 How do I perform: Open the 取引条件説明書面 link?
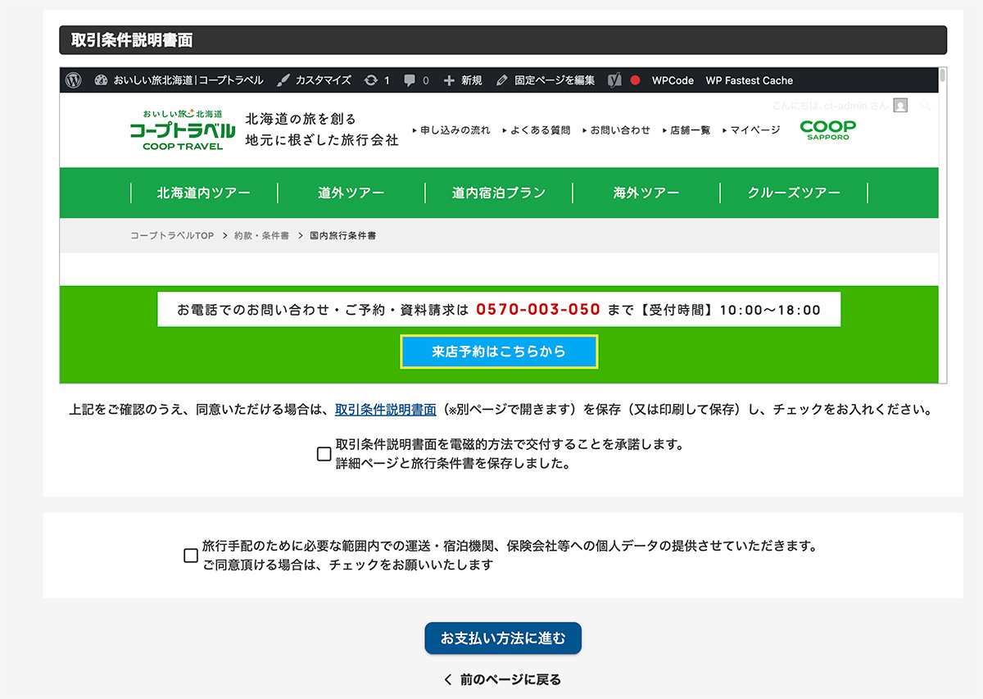[385, 409]
